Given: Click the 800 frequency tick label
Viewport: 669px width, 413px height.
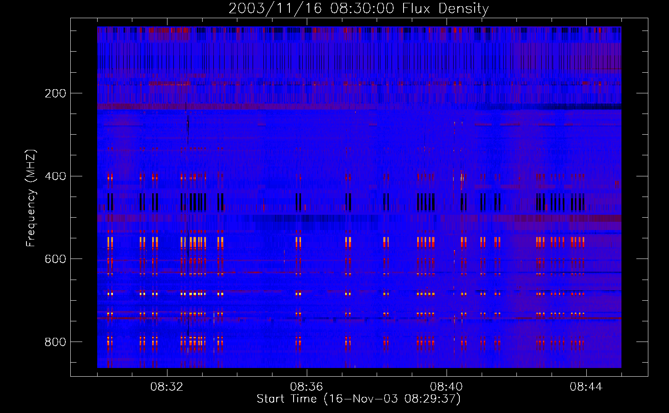Looking at the screenshot, I should [x=55, y=342].
